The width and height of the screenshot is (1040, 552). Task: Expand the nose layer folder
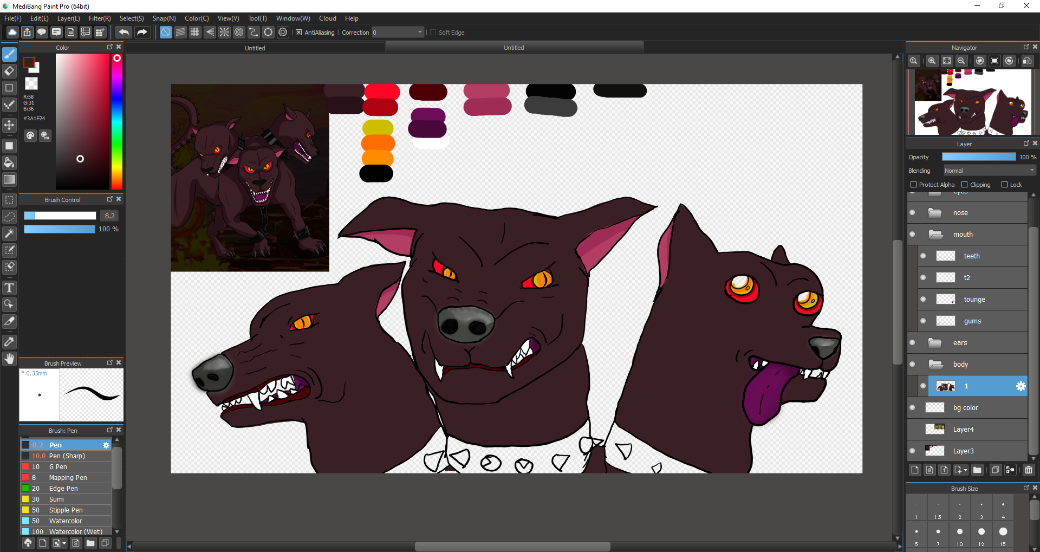935,212
